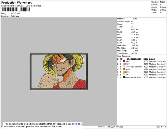The height and width of the screenshot is (129, 167).
Task: Select the Natural White swatch for thread 380
Action: (124, 66)
